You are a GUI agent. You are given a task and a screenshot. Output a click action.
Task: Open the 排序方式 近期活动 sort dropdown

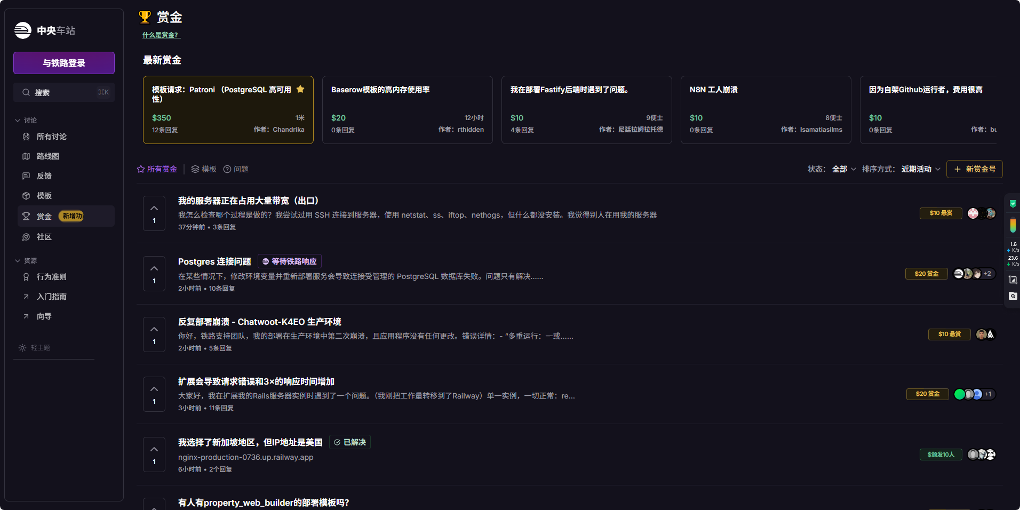[921, 169]
